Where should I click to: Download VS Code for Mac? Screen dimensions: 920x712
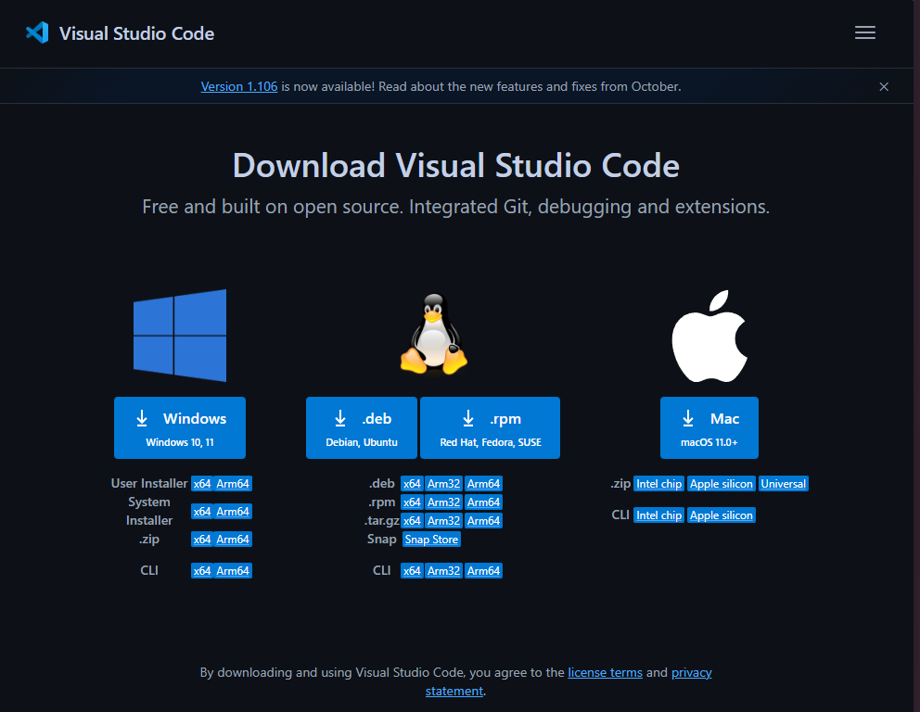[x=709, y=427]
